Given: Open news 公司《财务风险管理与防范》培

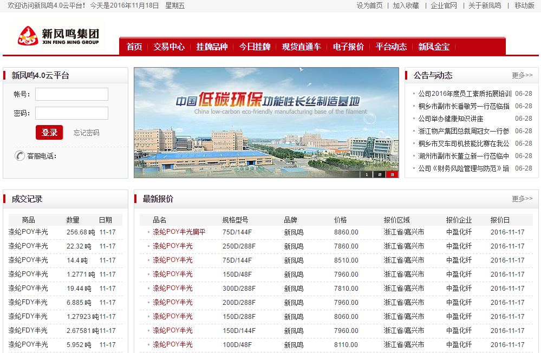Looking at the screenshot, I should pyautogui.click(x=464, y=168).
